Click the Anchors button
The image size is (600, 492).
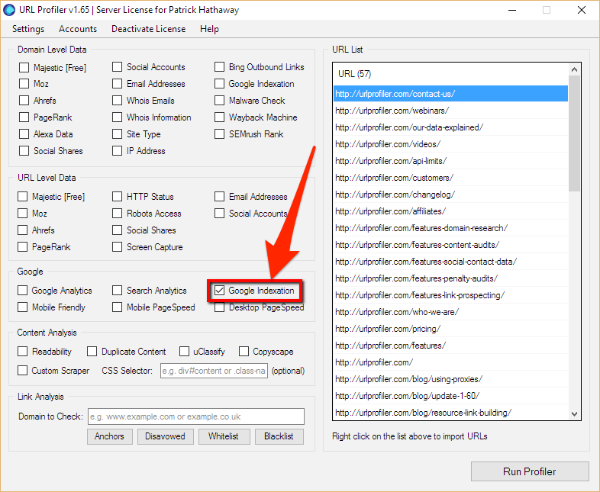point(110,436)
